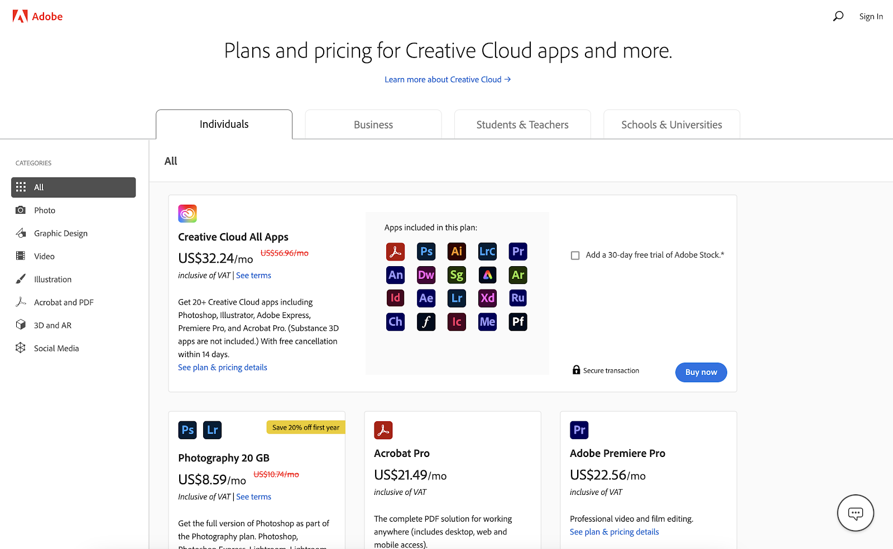Switch to the Schools & Universities tab
893x549 pixels.
pyautogui.click(x=671, y=124)
